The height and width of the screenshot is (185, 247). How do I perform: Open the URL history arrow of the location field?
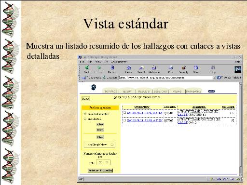214,78
